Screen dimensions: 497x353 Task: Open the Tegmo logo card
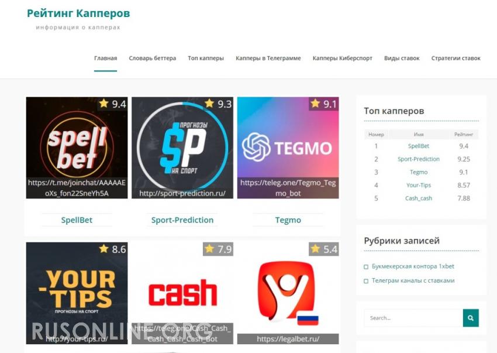pyautogui.click(x=288, y=148)
